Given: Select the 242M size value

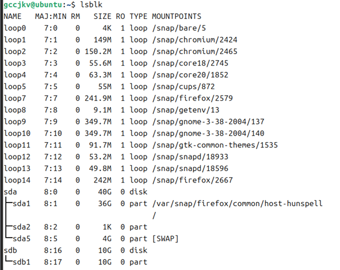Looking at the screenshot, I should tap(102, 180).
